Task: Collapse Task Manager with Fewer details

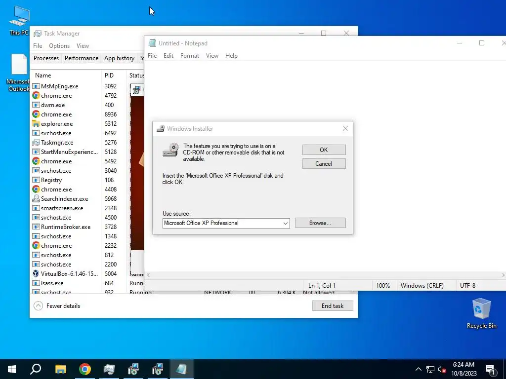Action: tap(57, 306)
